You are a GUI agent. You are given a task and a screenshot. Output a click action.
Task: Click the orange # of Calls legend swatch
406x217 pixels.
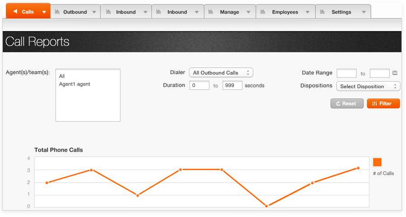377,162
